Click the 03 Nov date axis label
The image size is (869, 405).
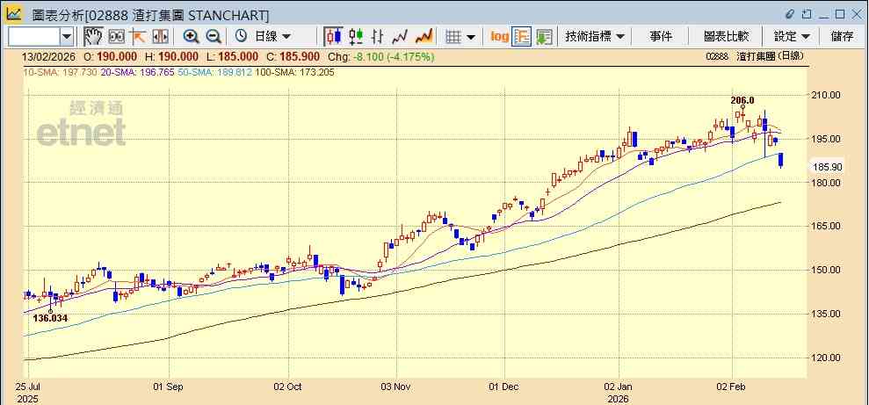(x=395, y=387)
